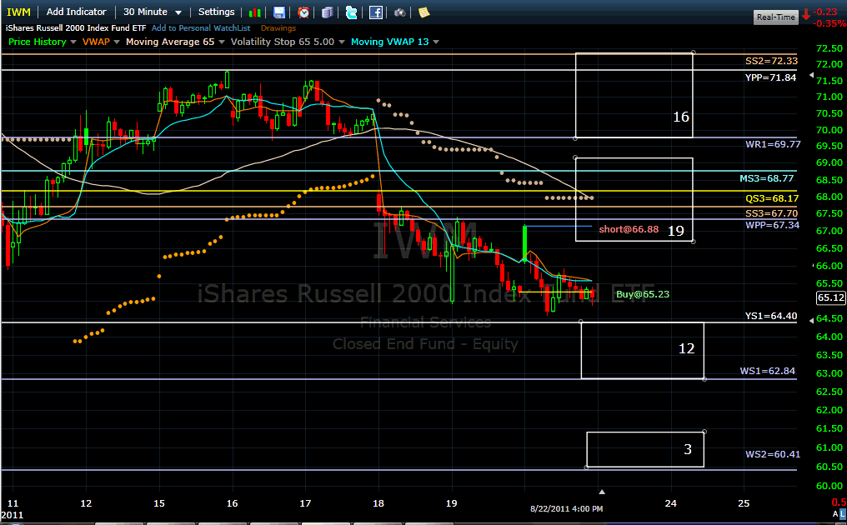
Task: Click the Real-Time button
Action: [775, 17]
